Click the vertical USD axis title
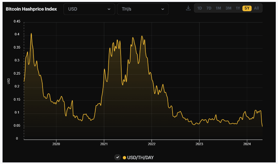The image size is (278, 164). pyautogui.click(x=8, y=81)
